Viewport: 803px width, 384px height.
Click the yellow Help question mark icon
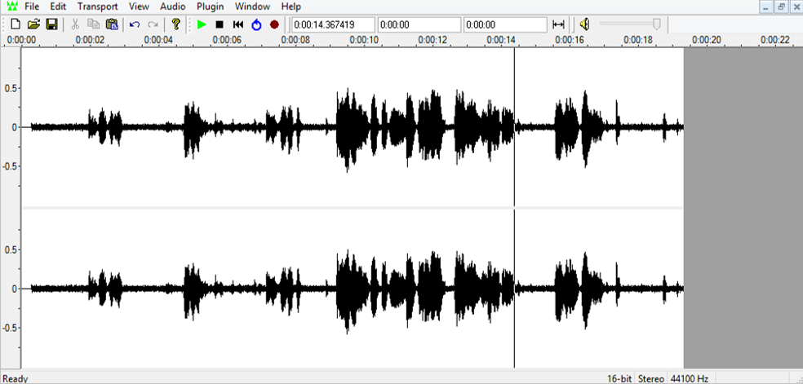[x=175, y=24]
